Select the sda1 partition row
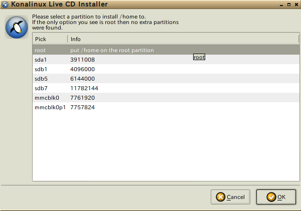Screen dimensions: 301x211 click(166, 60)
